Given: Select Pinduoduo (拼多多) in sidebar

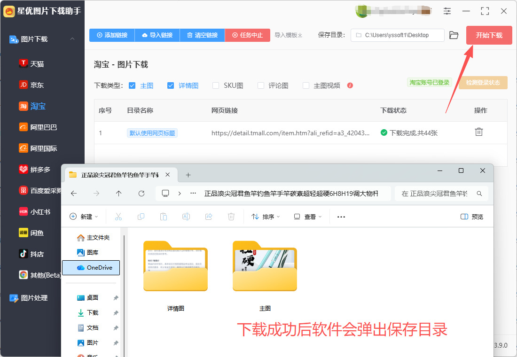Looking at the screenshot, I should pyautogui.click(x=35, y=169).
